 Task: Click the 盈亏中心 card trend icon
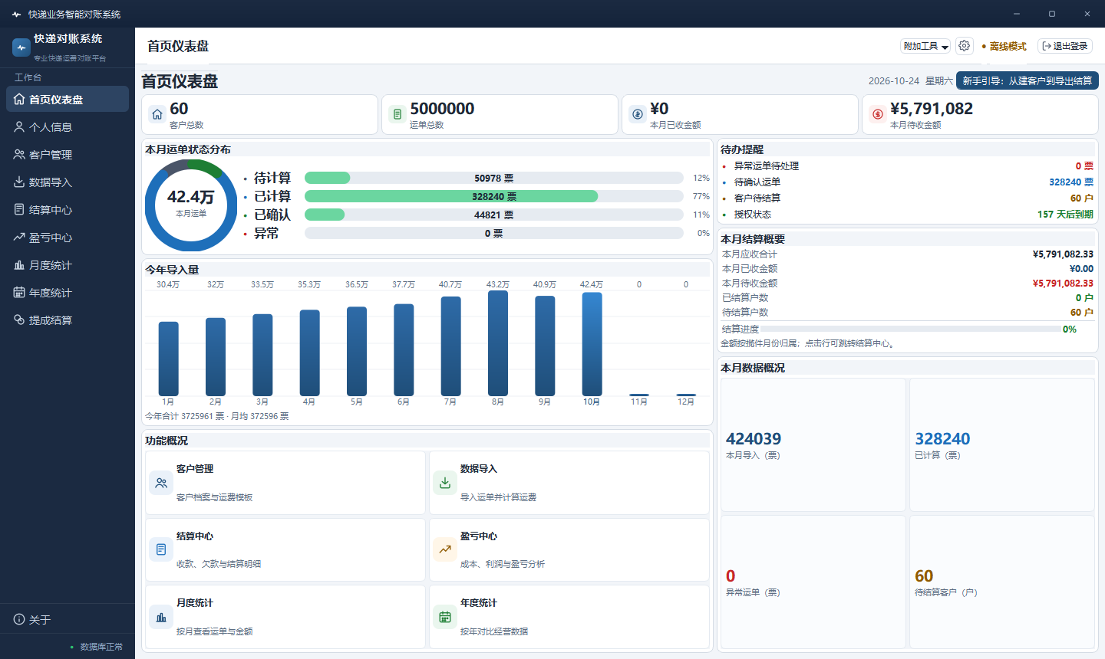(445, 549)
